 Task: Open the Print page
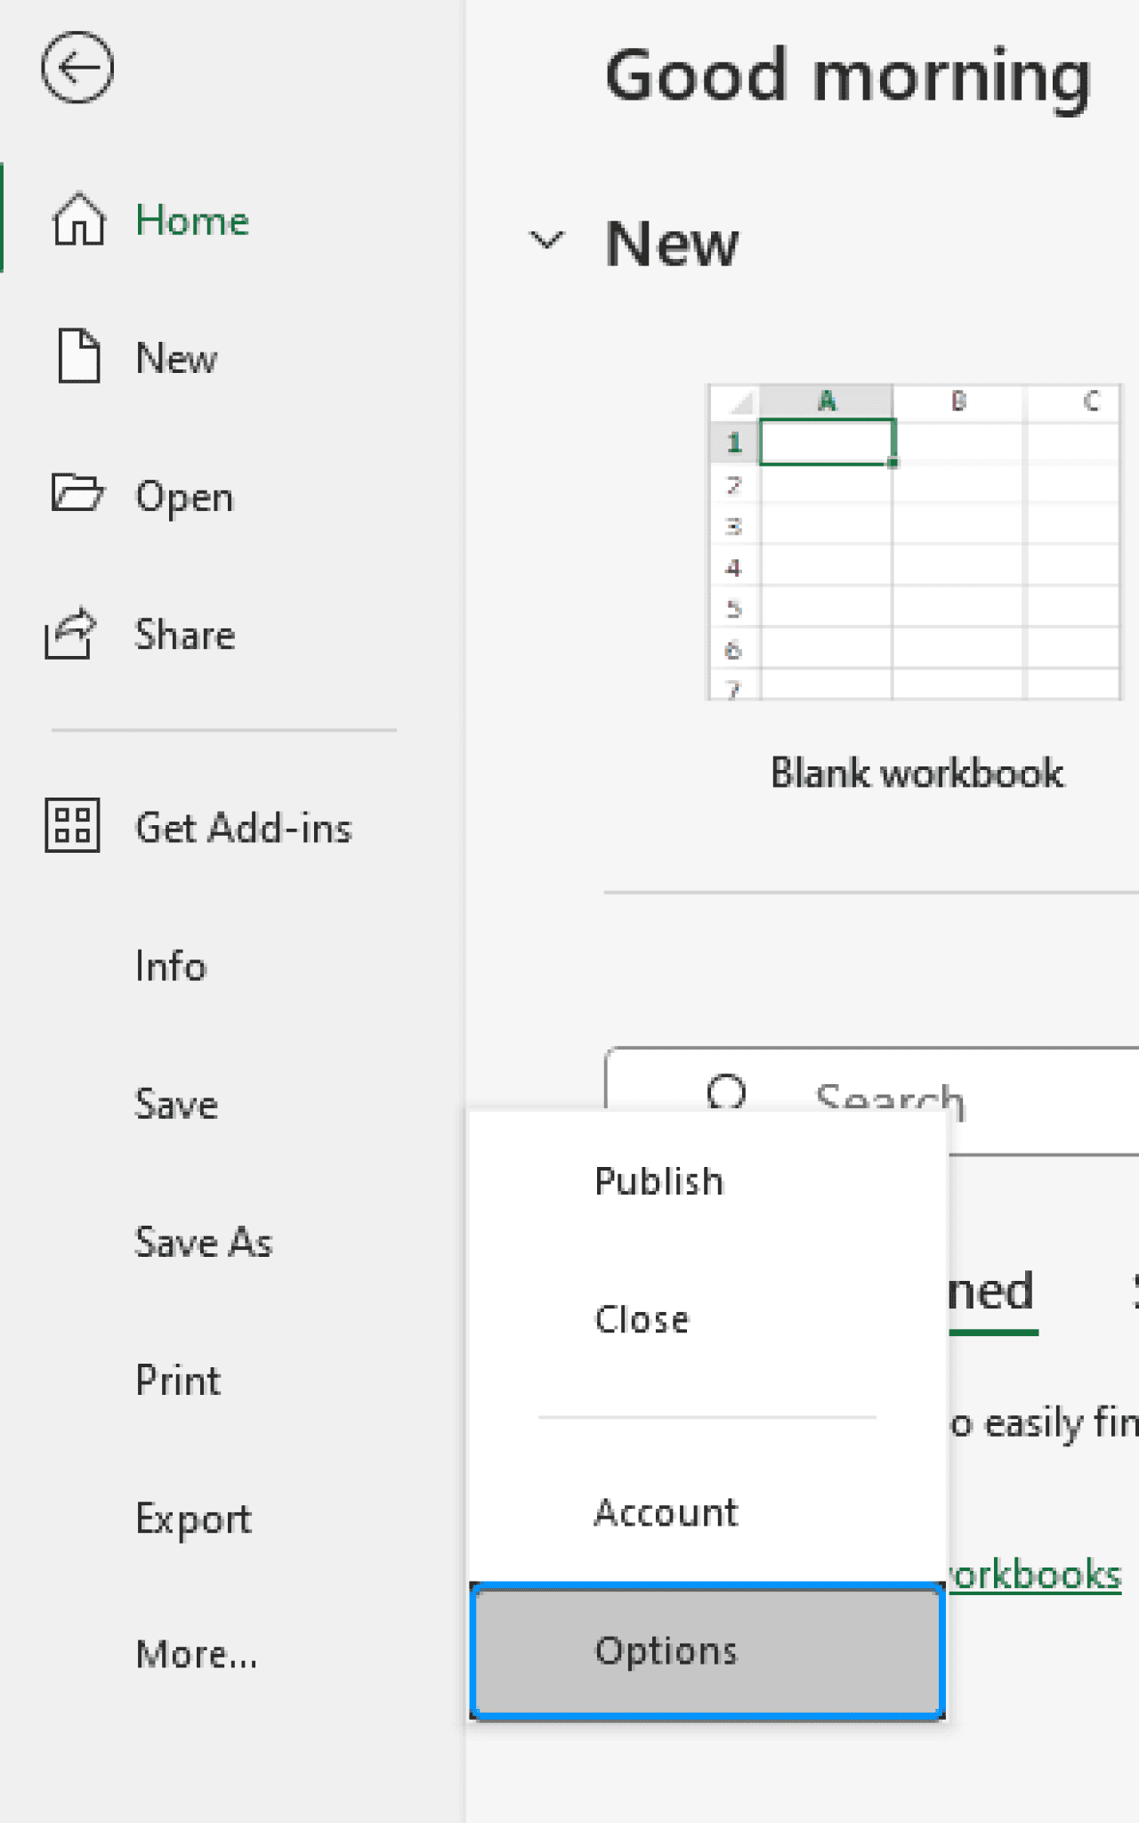[x=177, y=1380]
